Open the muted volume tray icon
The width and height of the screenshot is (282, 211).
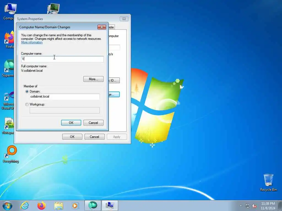254,206
